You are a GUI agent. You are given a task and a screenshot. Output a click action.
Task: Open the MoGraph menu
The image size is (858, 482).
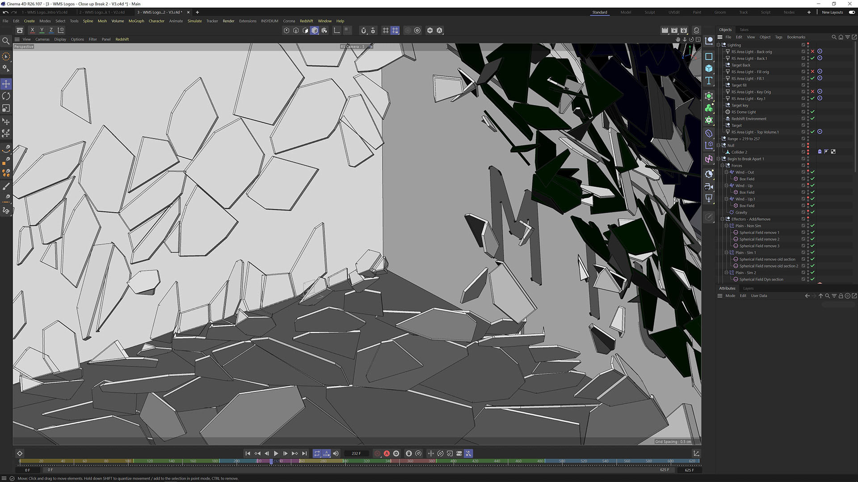(136, 21)
